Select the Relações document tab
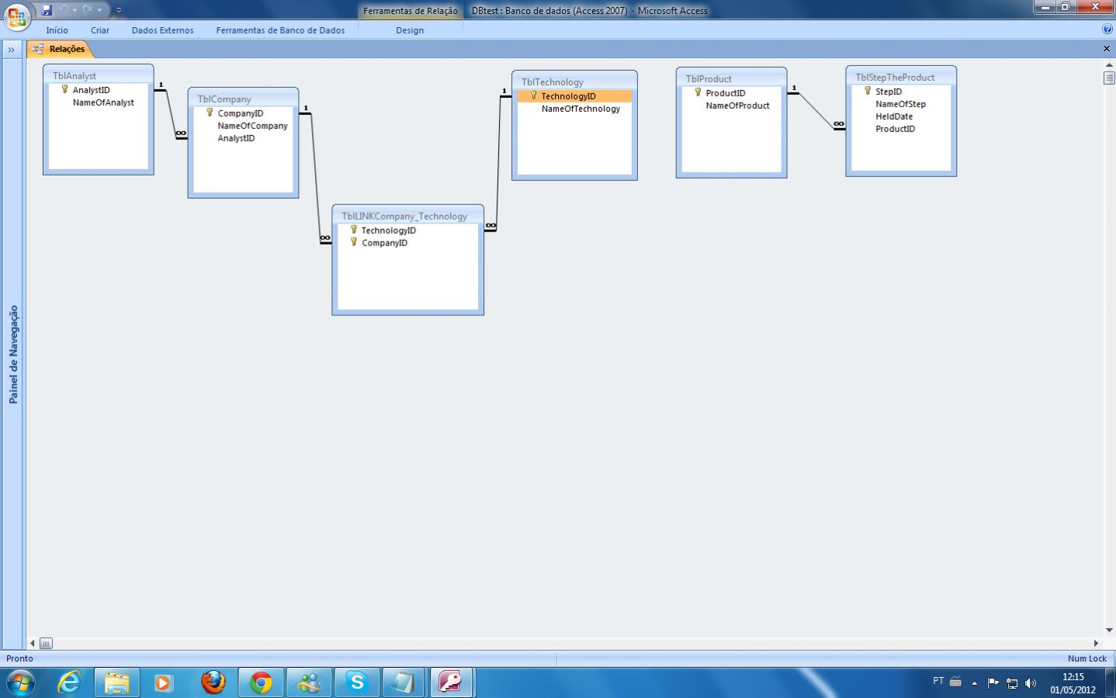1116x698 pixels. coord(60,49)
